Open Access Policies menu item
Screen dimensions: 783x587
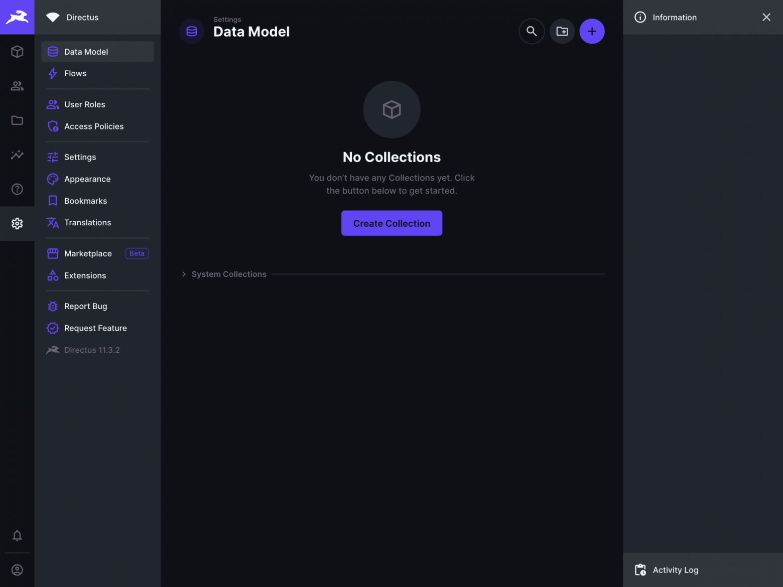coord(97,126)
